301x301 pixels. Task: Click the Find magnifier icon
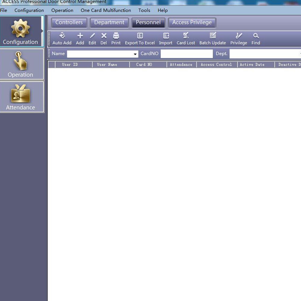[x=256, y=36]
